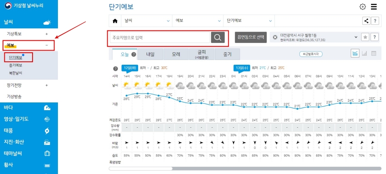
Task: Click the 최근발표시각 button
Action: pyautogui.click(x=311, y=54)
